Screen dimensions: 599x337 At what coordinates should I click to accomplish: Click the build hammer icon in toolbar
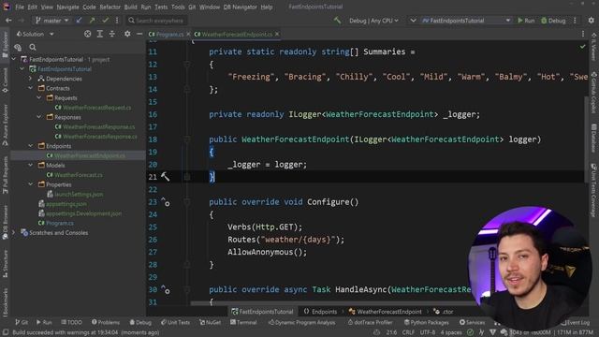(x=337, y=21)
